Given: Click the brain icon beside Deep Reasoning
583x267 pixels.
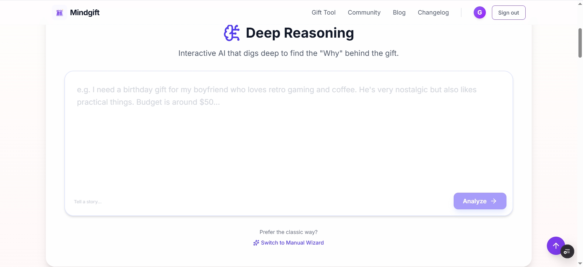Looking at the screenshot, I should point(232,33).
